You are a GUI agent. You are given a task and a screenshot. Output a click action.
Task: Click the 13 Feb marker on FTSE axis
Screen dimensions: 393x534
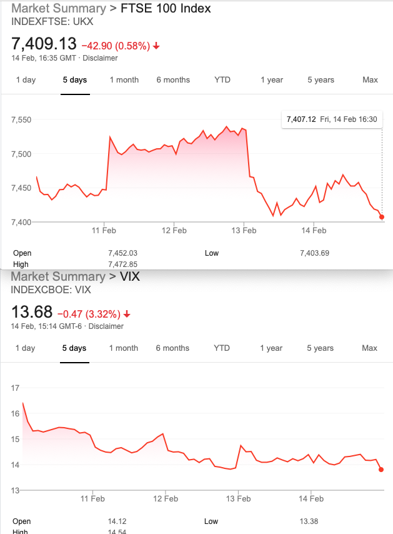(244, 231)
